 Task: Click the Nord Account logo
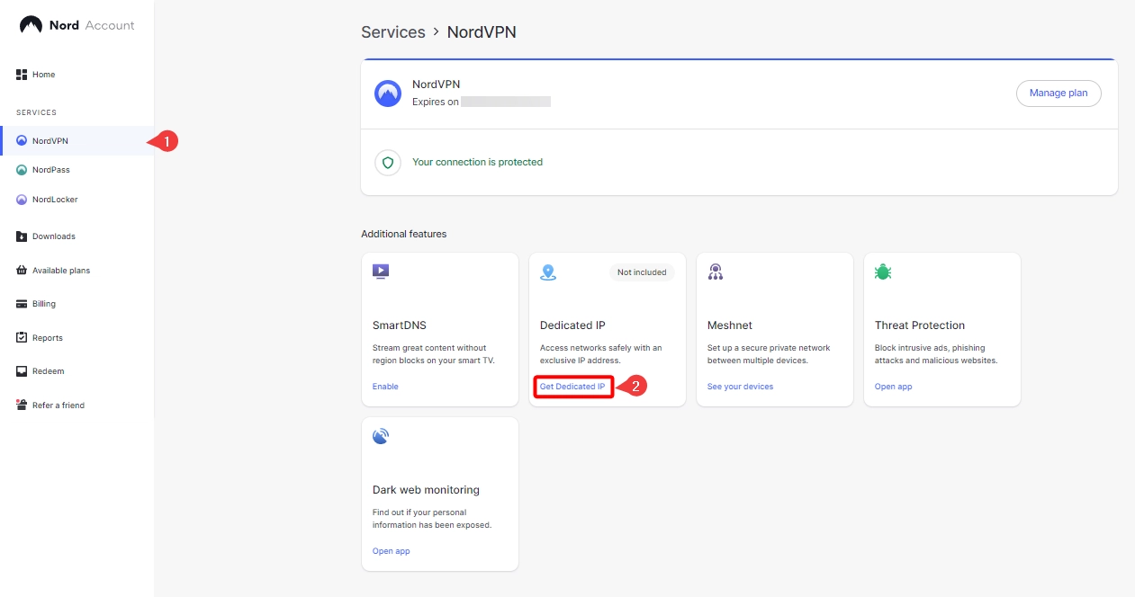(x=77, y=25)
